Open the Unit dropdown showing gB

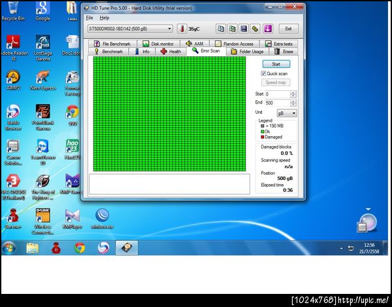287,113
